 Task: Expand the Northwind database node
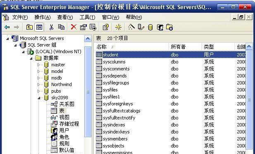[x=38, y=84]
